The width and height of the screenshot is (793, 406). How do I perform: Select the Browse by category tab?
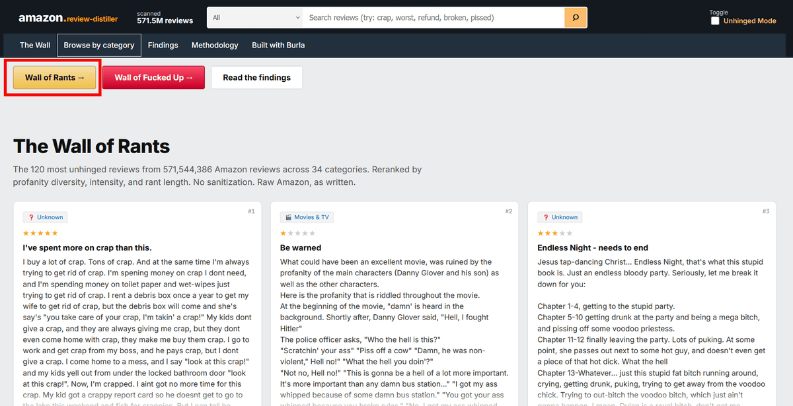coord(99,45)
